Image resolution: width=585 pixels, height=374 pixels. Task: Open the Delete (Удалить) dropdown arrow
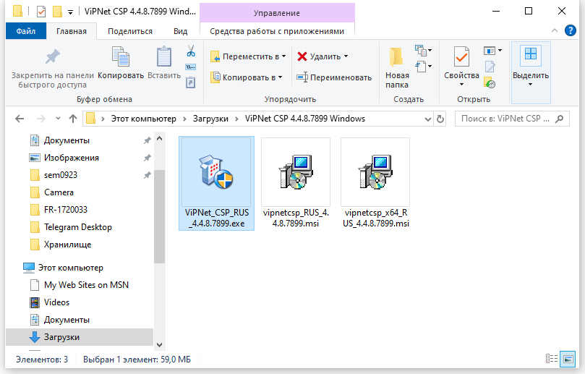[346, 56]
